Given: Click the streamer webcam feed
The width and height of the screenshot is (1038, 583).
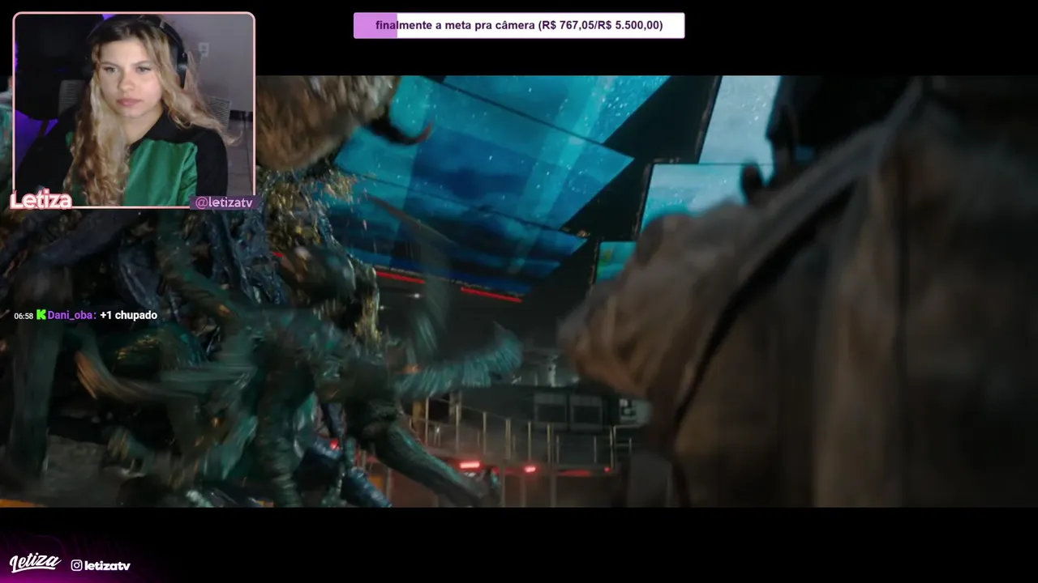Looking at the screenshot, I should (x=134, y=110).
